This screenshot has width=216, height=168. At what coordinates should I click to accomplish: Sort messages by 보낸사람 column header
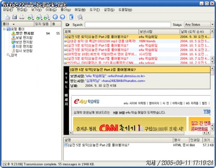pyautogui.click(x=159, y=31)
